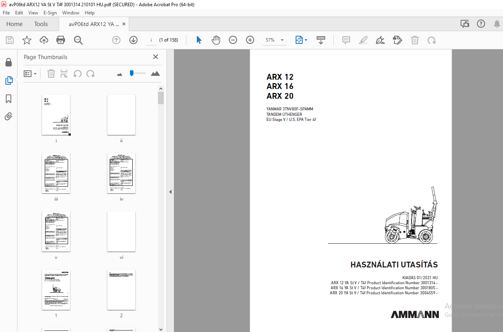Screen dimensions: 503x332
Task: Activate the Hand pan tool
Action: pos(216,40)
